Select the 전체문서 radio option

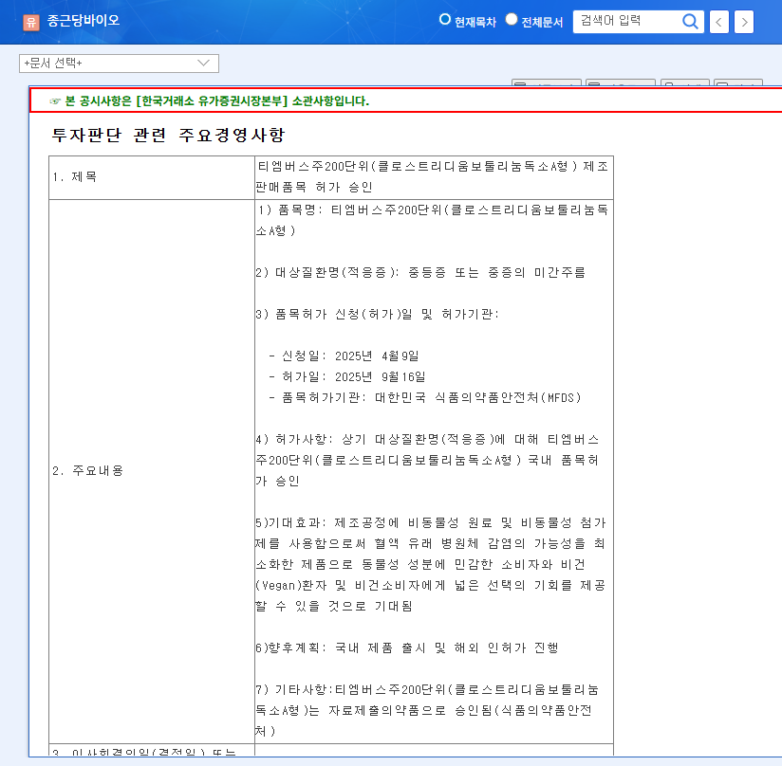click(x=512, y=19)
